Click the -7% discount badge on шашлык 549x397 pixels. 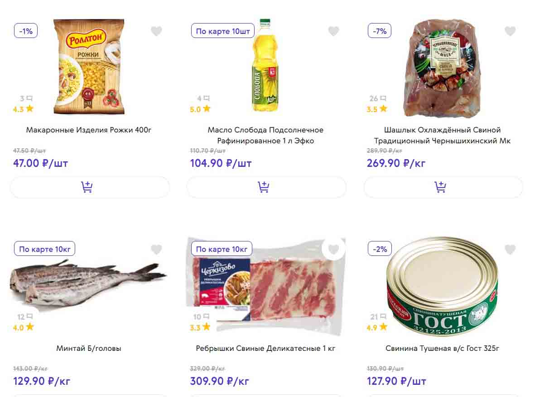380,31
